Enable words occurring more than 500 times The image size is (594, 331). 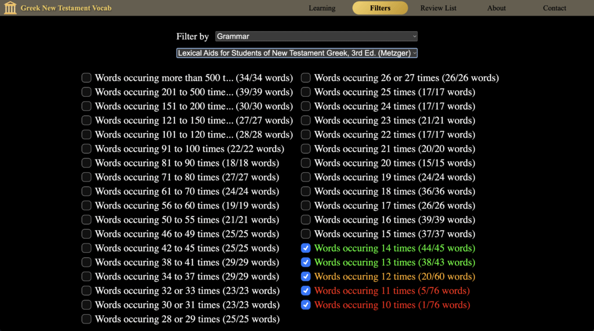pyautogui.click(x=86, y=78)
